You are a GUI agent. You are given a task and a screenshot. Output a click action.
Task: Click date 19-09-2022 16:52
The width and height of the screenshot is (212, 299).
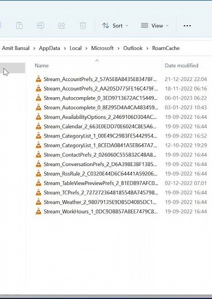coord(186,136)
